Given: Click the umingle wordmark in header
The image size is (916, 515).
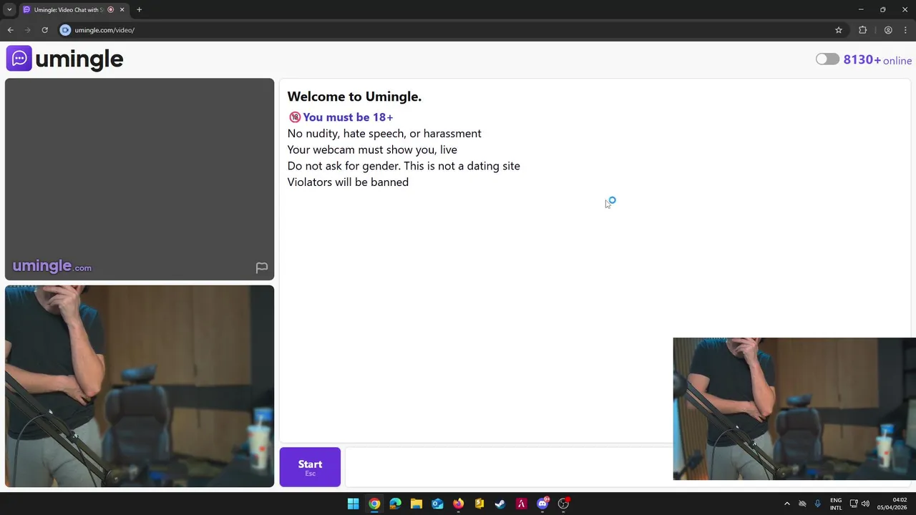Looking at the screenshot, I should [x=79, y=59].
